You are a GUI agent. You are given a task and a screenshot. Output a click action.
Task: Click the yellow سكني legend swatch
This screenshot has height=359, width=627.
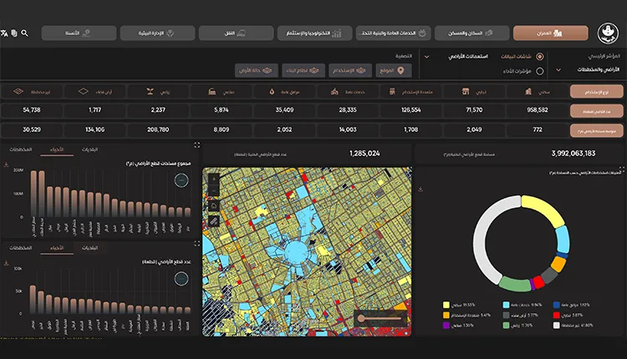446,304
